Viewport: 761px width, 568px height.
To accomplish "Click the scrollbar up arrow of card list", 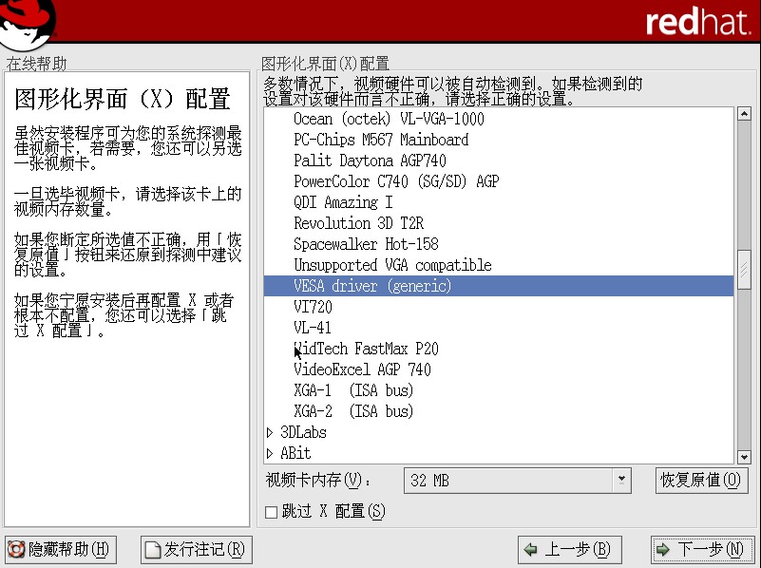I will [744, 114].
